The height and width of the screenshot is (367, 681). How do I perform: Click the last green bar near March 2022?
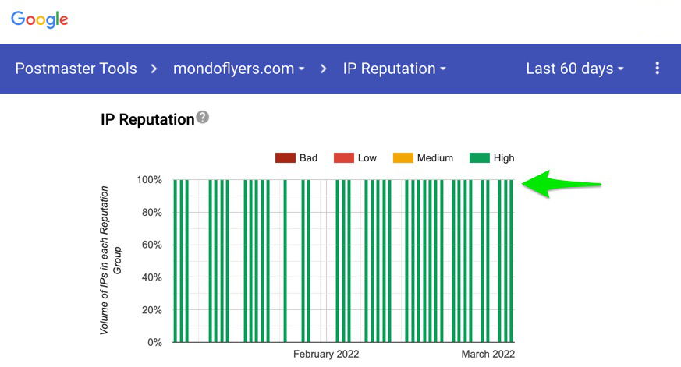[511, 261]
